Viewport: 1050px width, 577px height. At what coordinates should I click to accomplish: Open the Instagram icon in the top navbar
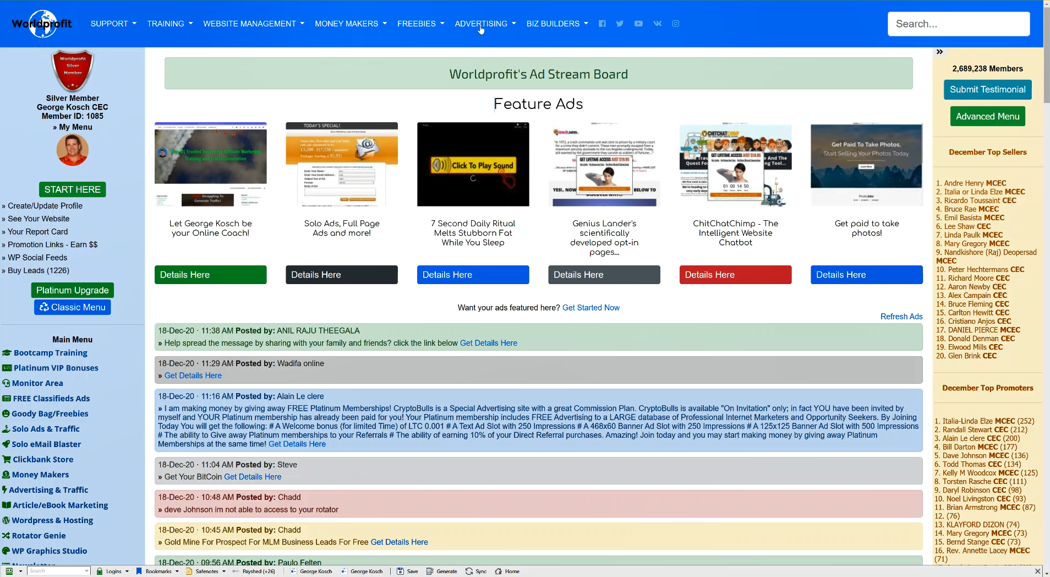point(676,24)
